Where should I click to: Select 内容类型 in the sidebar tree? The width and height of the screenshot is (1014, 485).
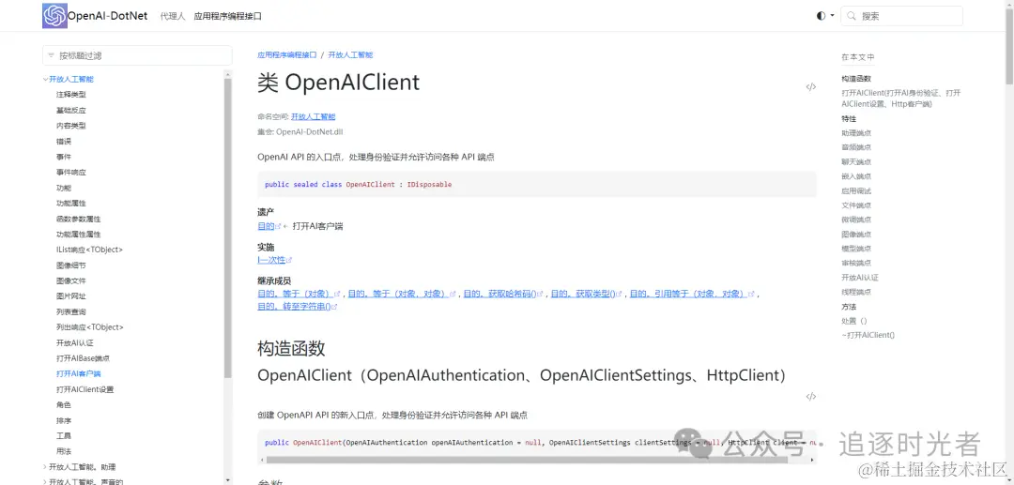pyautogui.click(x=71, y=126)
